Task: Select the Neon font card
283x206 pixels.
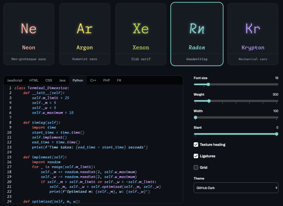Action: click(29, 34)
